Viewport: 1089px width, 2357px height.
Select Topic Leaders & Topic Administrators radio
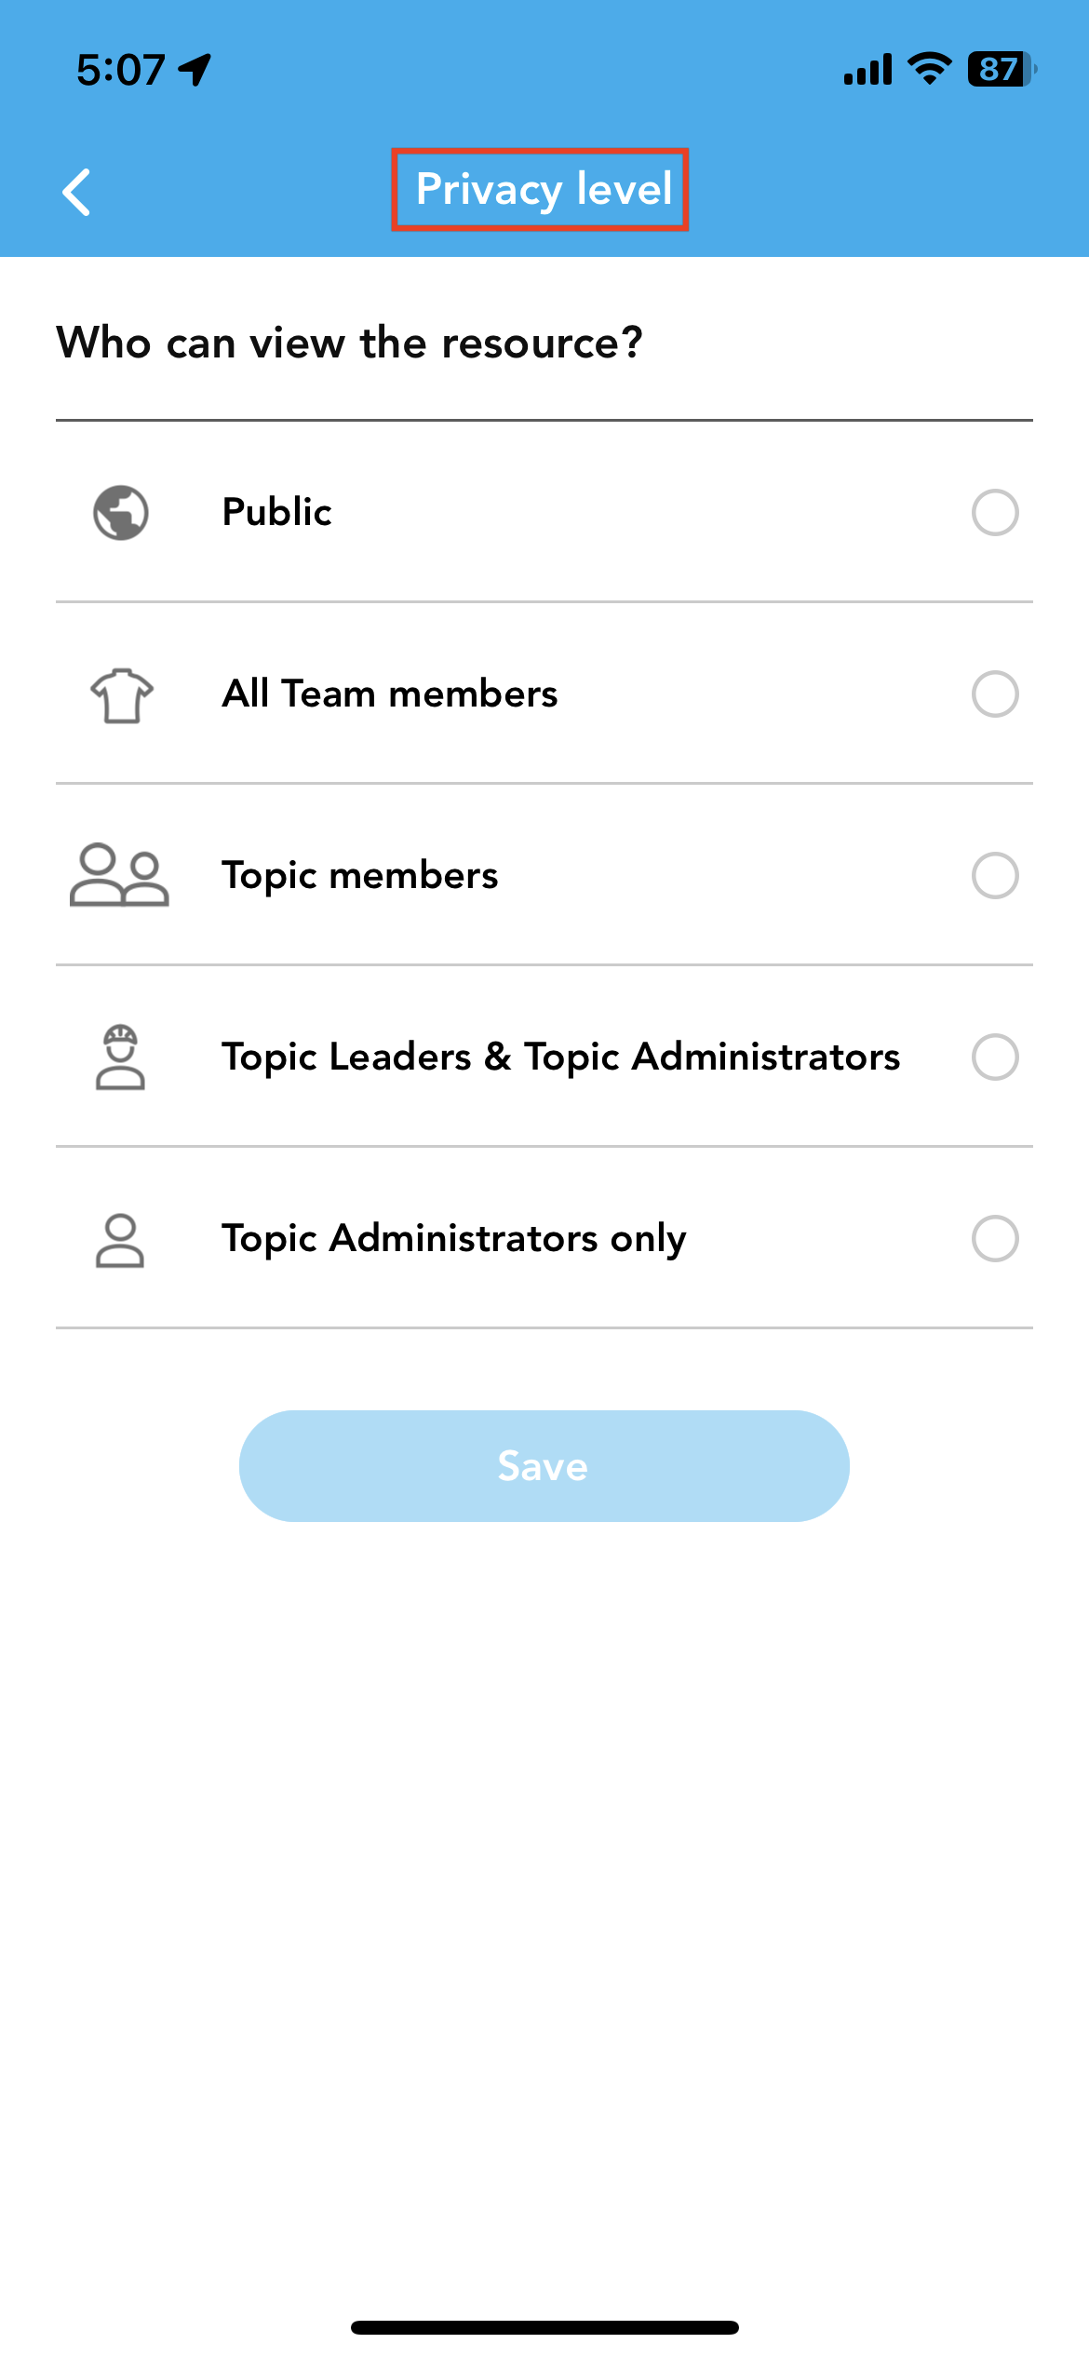pos(995,1057)
